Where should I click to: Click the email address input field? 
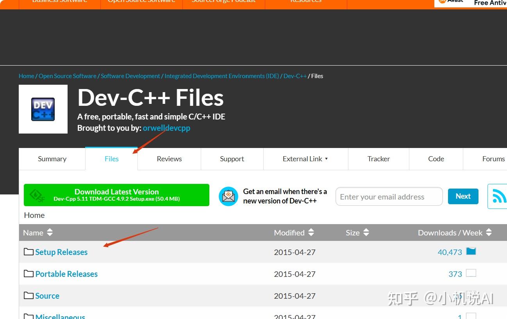pos(389,196)
